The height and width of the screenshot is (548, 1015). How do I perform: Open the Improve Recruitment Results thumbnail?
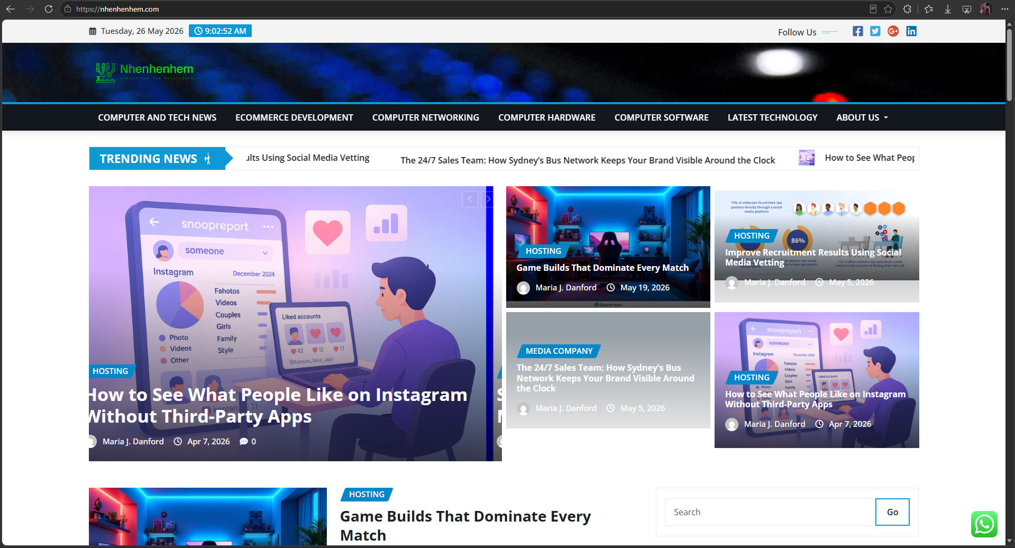click(817, 246)
